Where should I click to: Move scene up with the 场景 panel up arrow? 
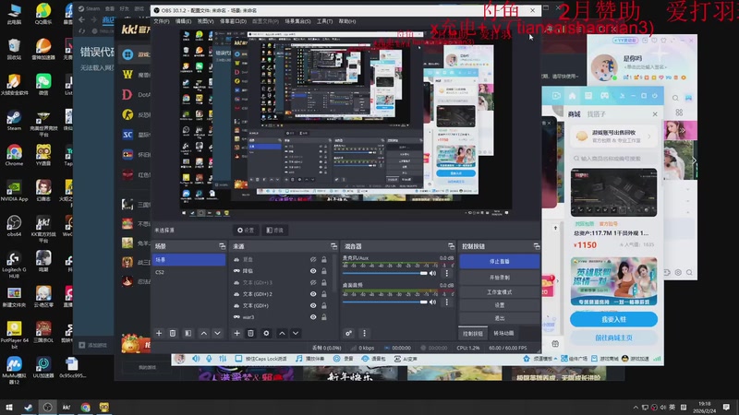(x=203, y=333)
